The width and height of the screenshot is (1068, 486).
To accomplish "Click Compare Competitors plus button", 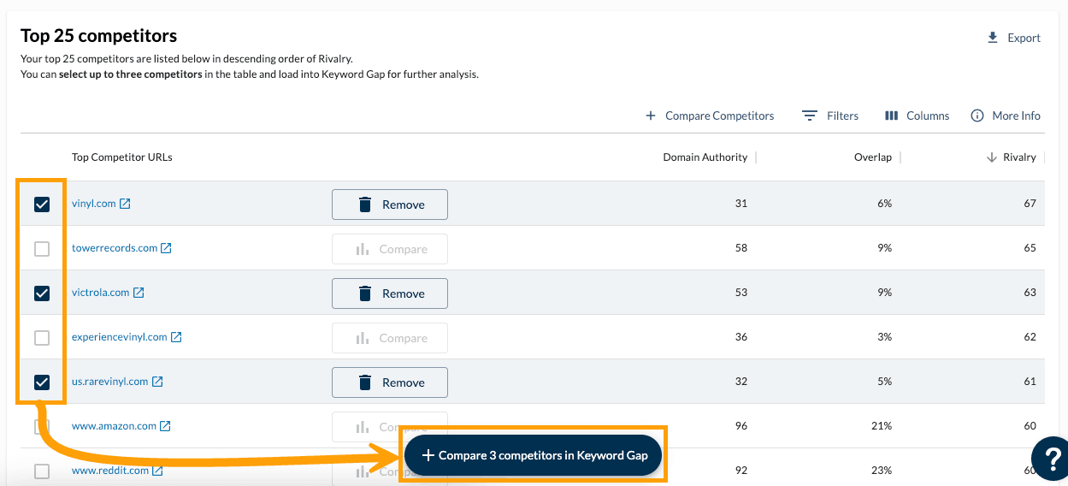I will pos(651,116).
